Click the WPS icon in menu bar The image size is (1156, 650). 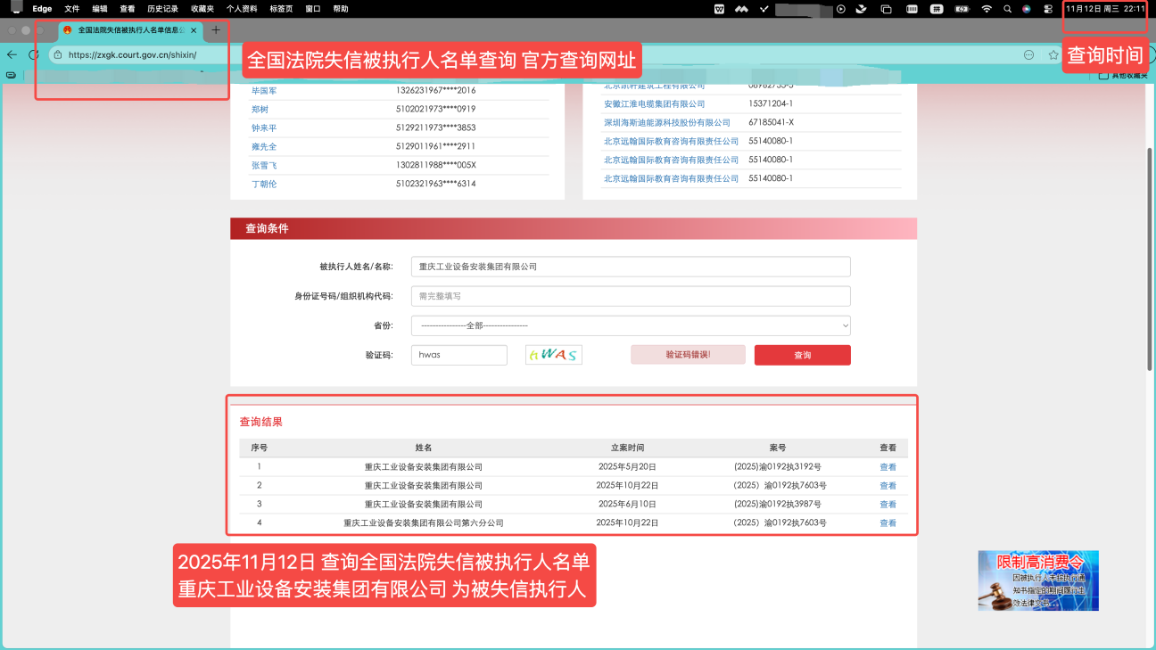(720, 9)
